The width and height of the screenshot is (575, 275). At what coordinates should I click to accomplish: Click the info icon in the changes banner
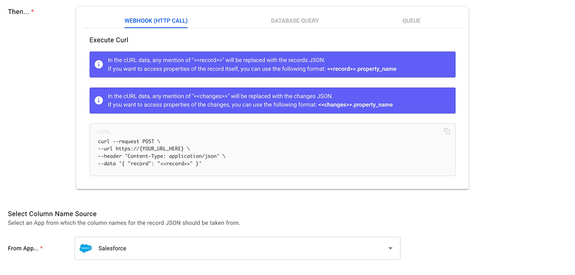pyautogui.click(x=99, y=100)
